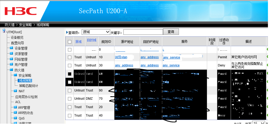
Task: Check the box for rule ID 40
Action: pyautogui.click(x=70, y=116)
